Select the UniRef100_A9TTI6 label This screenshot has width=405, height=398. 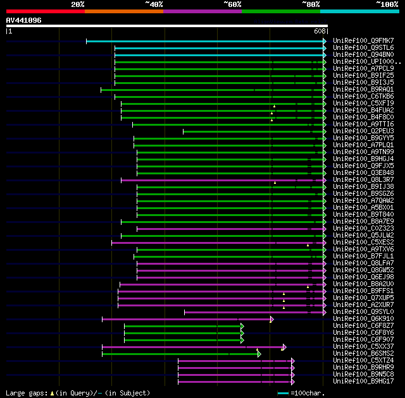point(363,124)
